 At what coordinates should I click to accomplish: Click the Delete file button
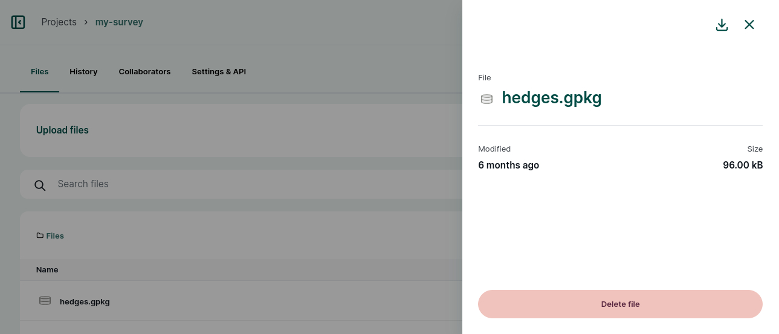[620, 304]
